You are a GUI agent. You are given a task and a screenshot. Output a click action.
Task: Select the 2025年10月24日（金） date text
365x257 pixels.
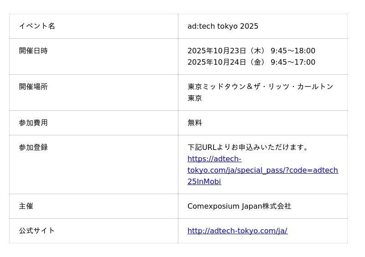[226, 62]
